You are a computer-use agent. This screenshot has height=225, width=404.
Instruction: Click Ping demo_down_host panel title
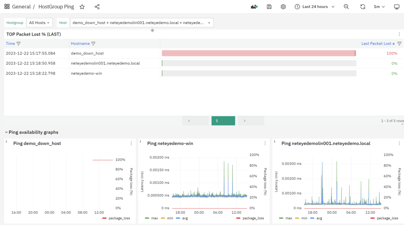pos(37,143)
